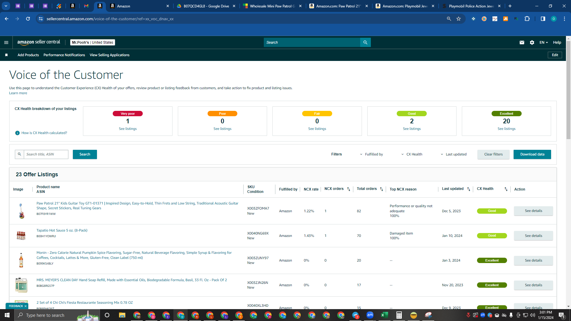
Task: Click the info icon next to How is CX Health calculated
Action: coord(17,133)
